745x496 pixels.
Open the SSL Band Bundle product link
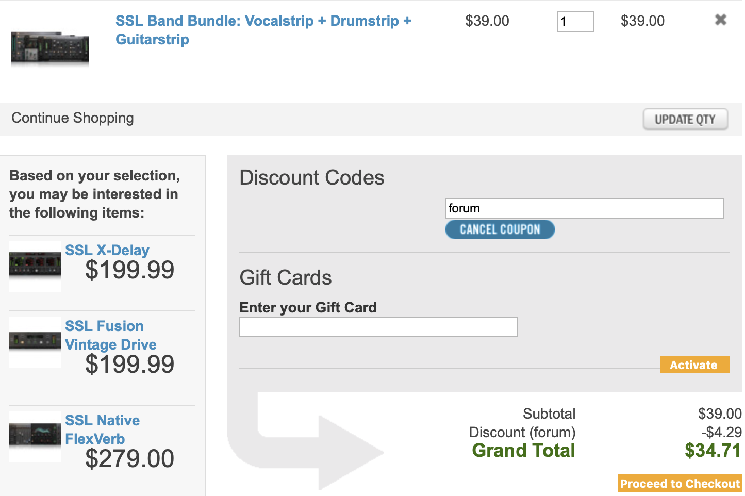[263, 30]
